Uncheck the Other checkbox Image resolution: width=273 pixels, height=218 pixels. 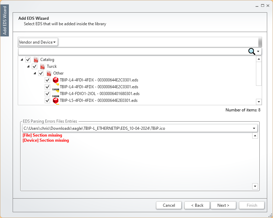pos(41,73)
